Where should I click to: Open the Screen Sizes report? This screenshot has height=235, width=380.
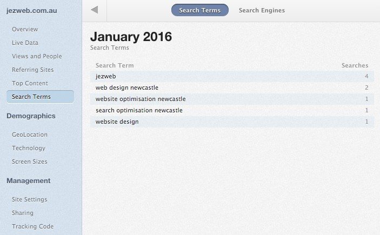(30, 162)
